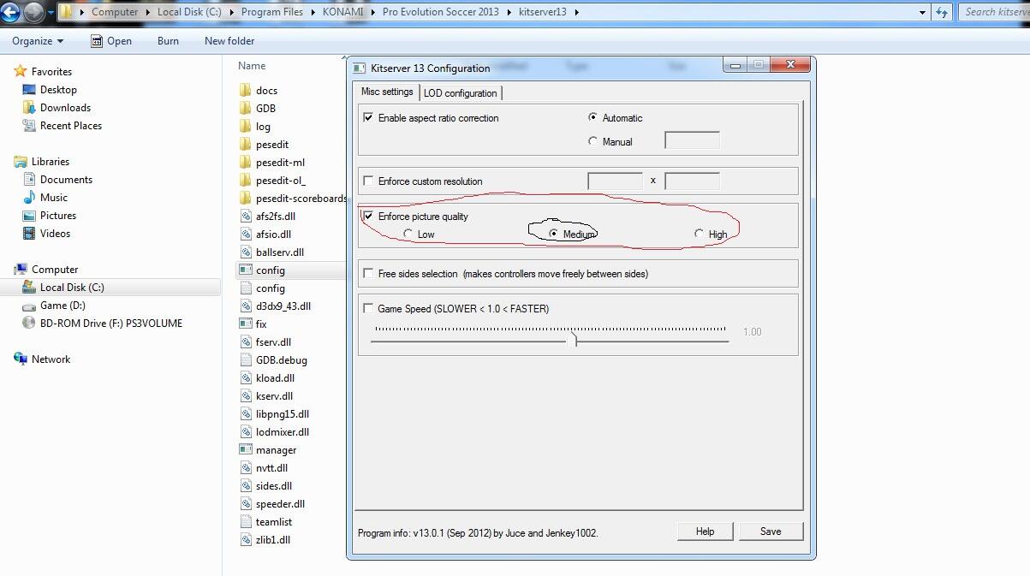
Task: Open recent pages dropdown beside Forward
Action: pyautogui.click(x=51, y=13)
